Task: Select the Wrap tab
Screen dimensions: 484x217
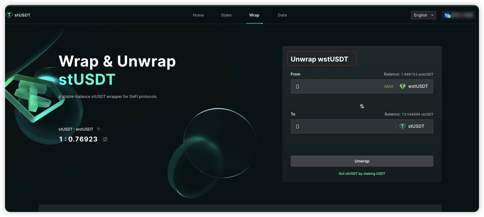Action: point(254,15)
